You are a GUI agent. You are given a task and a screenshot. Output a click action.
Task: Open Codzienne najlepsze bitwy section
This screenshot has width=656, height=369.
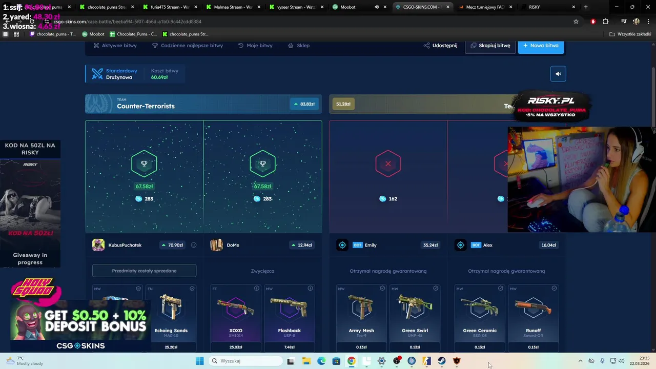tap(188, 46)
